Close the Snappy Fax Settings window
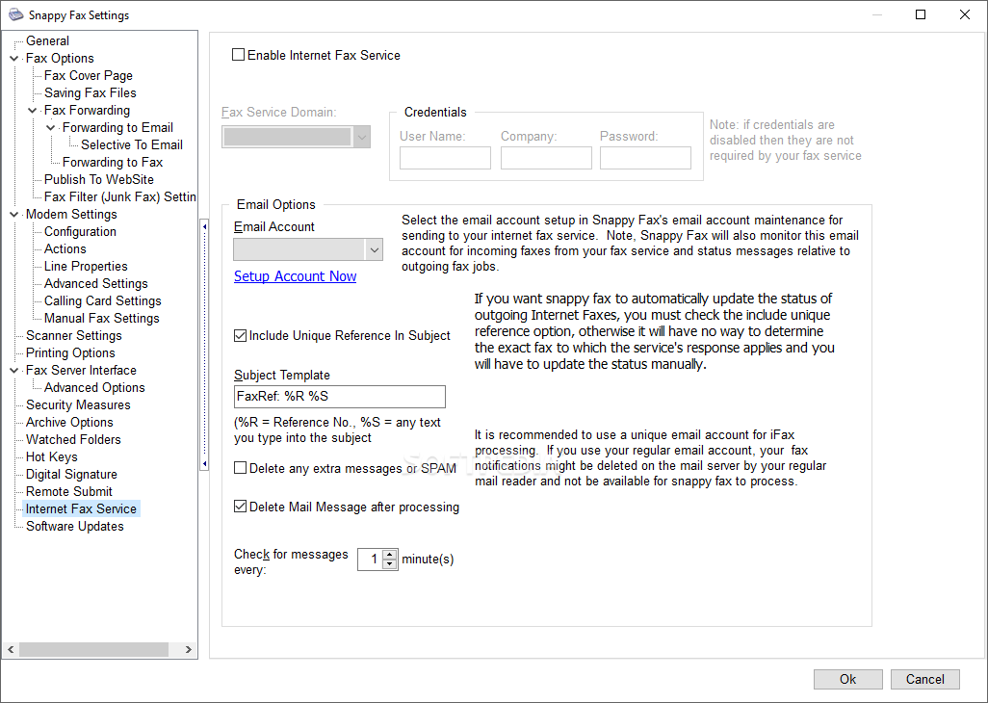Screen dimensions: 988x703 click(965, 14)
